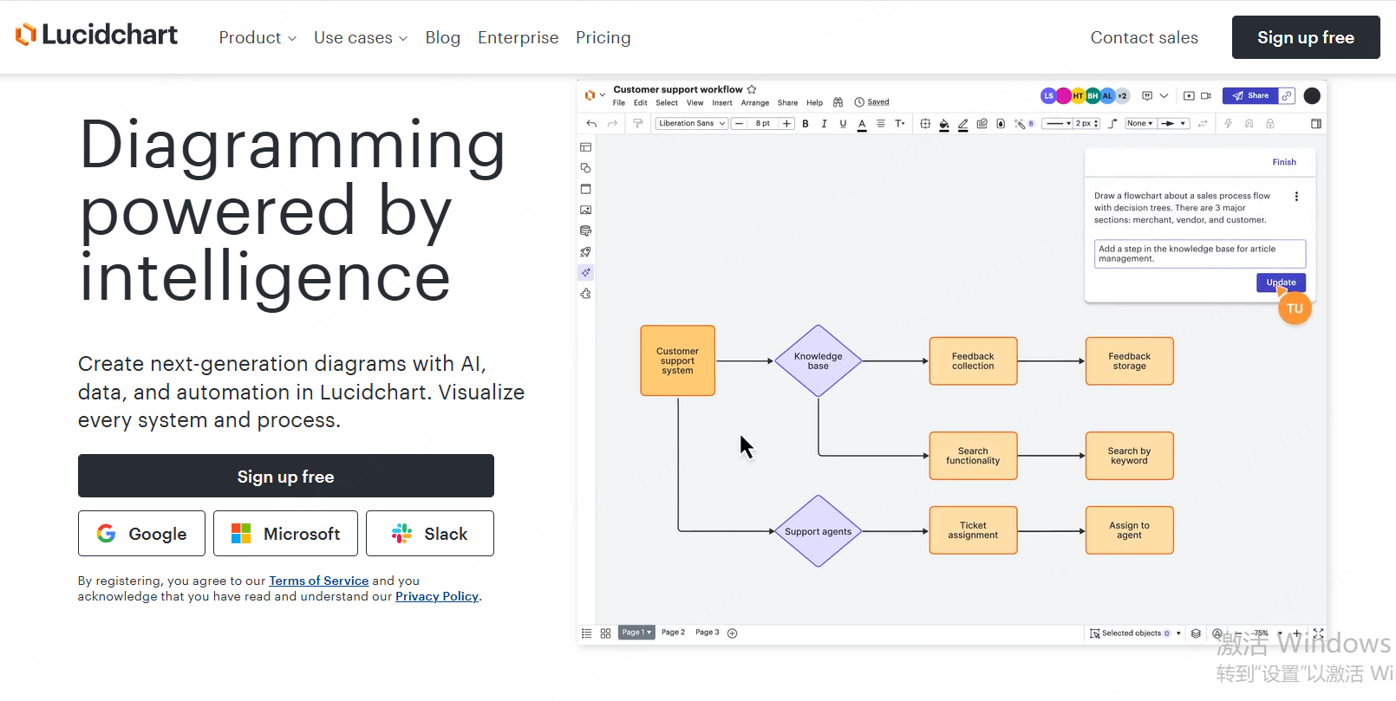This screenshot has height=701, width=1396.
Task: Click the lightning bolt actions icon
Action: tap(1228, 124)
